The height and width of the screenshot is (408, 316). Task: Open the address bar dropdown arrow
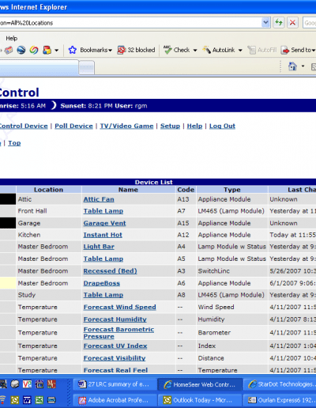click(x=266, y=23)
